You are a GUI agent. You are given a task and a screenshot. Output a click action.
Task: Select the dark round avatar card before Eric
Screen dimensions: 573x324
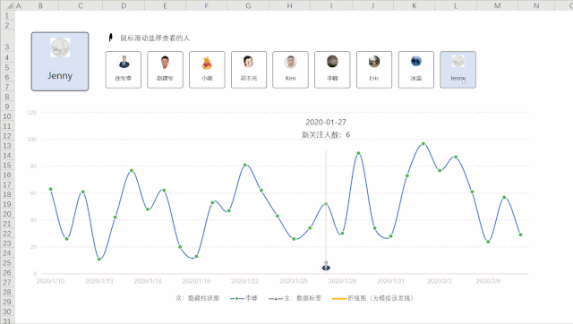pos(332,70)
